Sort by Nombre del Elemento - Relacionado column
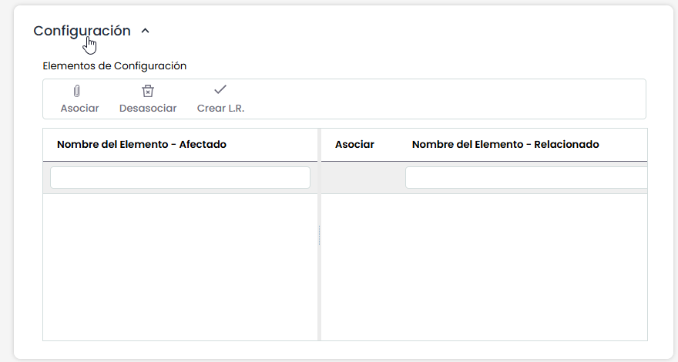This screenshot has width=678, height=362. [x=505, y=144]
